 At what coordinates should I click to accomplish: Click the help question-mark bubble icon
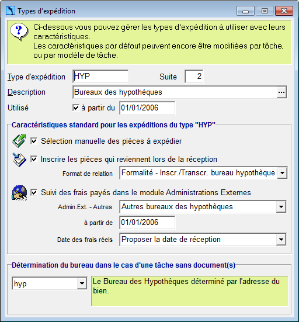tap(19, 32)
